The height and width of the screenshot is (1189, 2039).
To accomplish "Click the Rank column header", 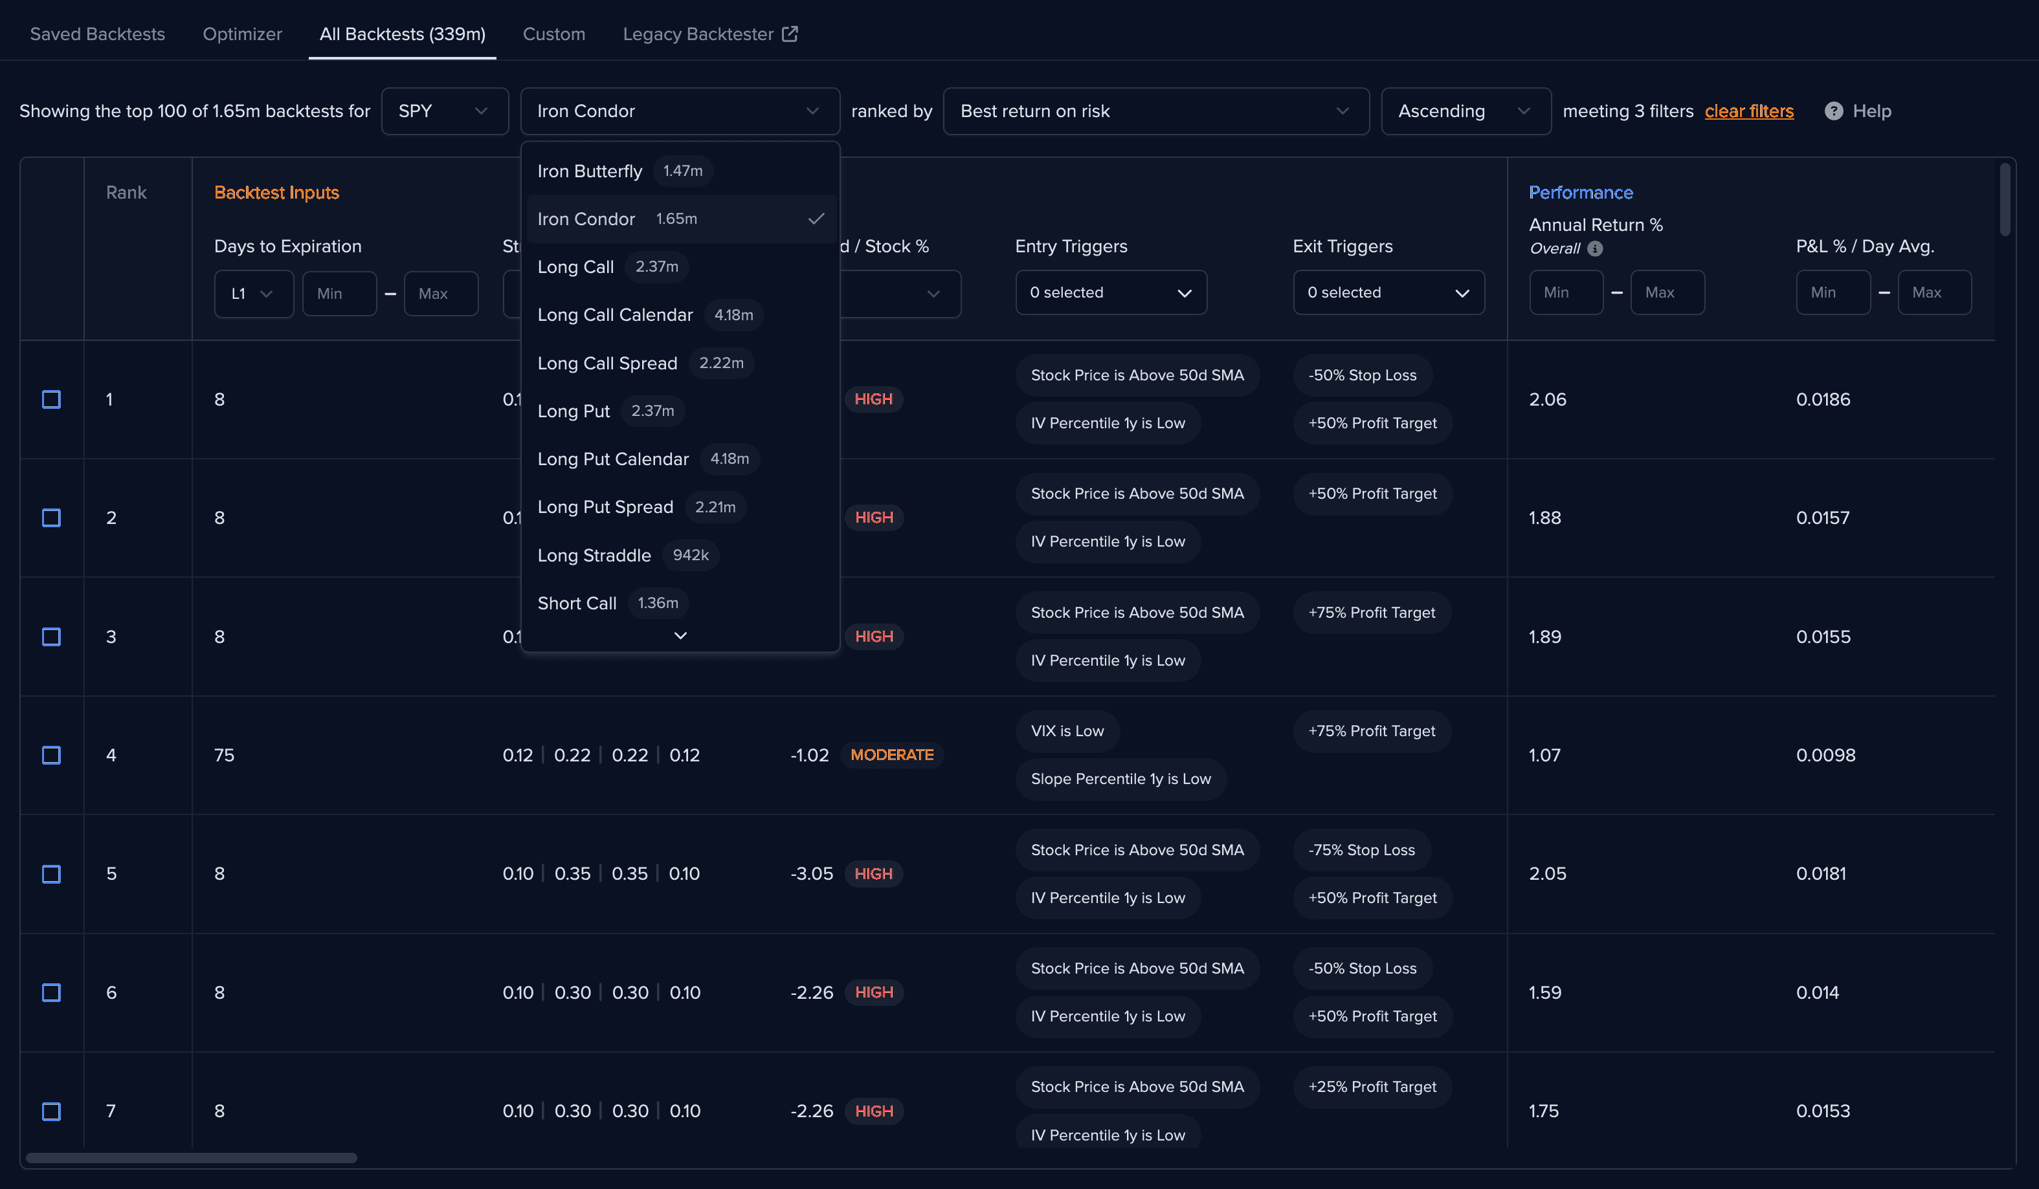I will (x=126, y=193).
